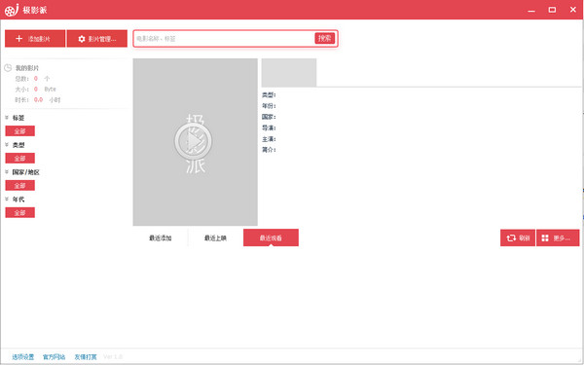Switch to the 最近添加 tab

coord(161,238)
